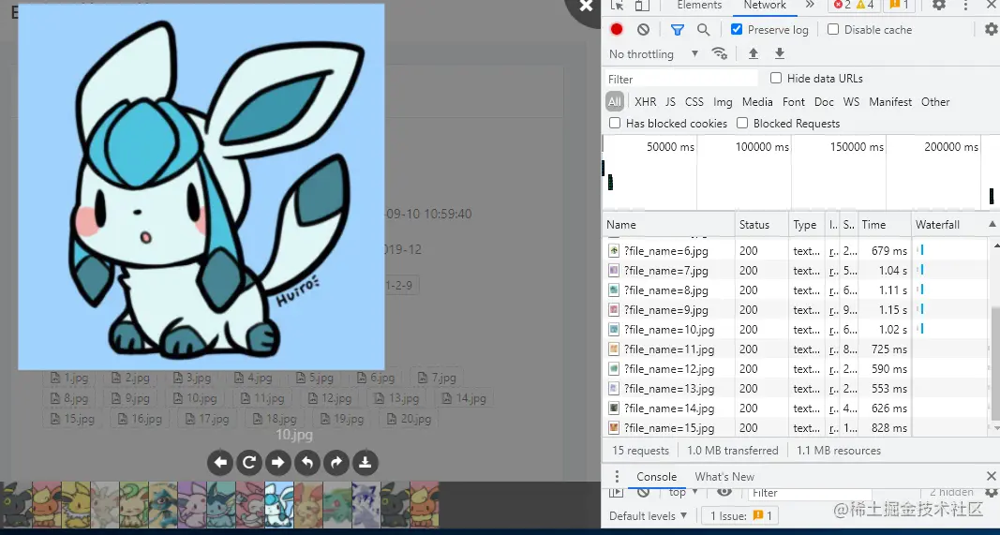Toggle the network filter funnel icon

(678, 29)
